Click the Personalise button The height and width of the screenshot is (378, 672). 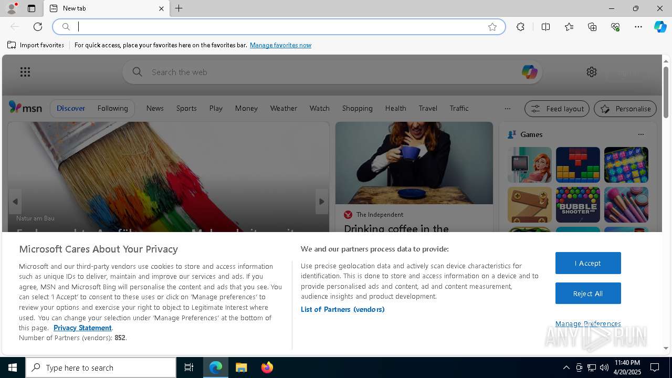[625, 109]
